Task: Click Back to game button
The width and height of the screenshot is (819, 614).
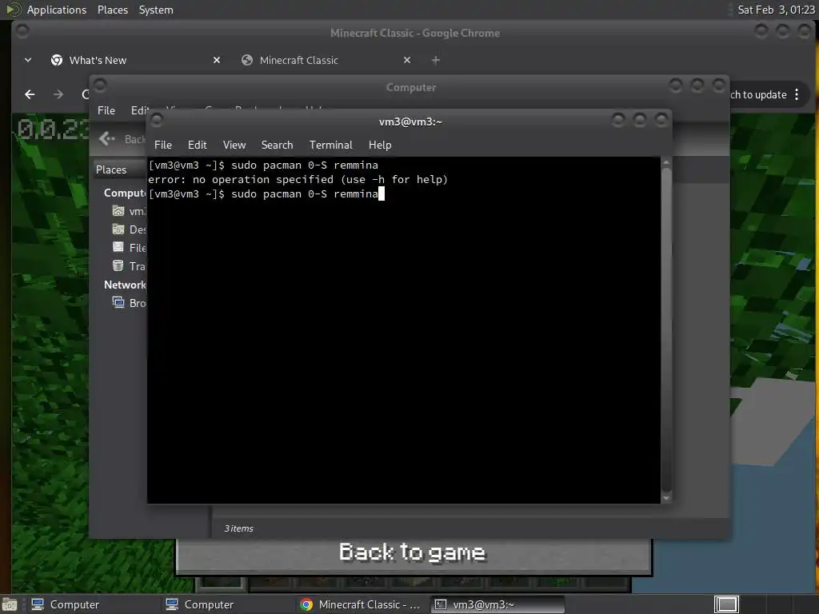Action: point(413,552)
